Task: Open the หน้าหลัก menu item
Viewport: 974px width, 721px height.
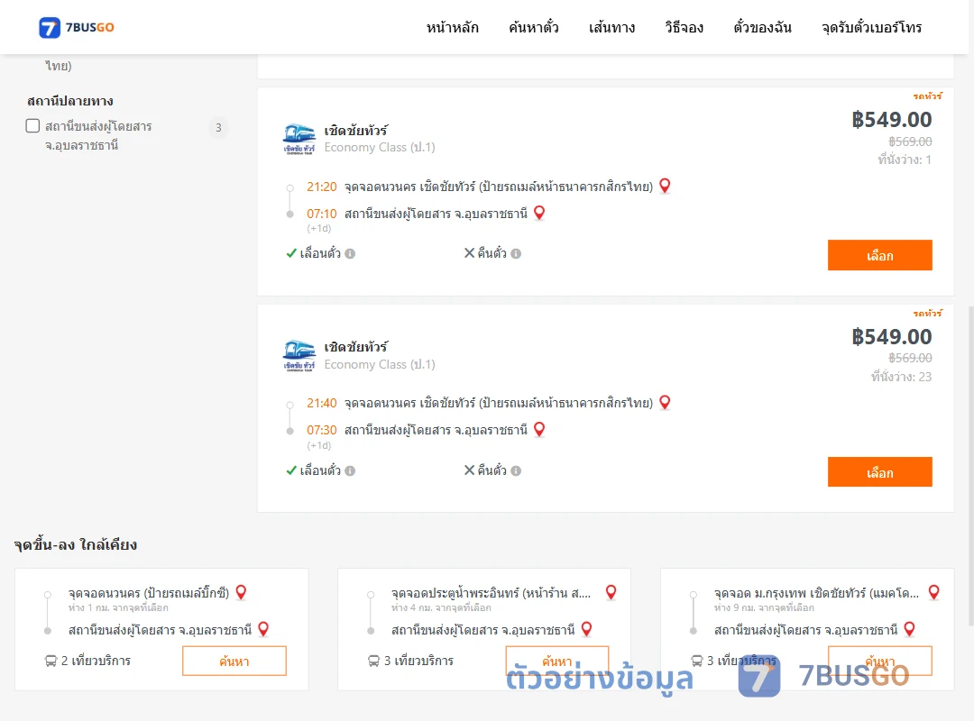Action: click(x=452, y=27)
